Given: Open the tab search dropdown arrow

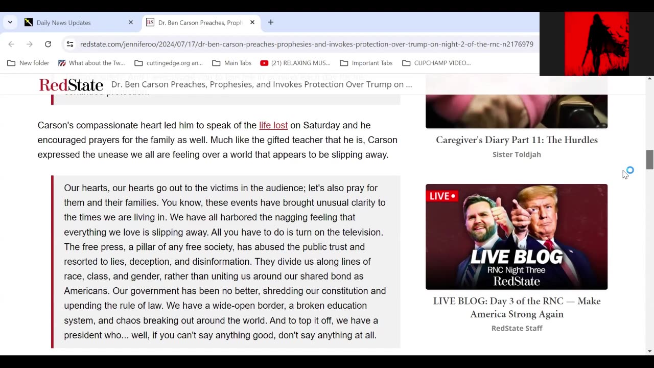Looking at the screenshot, I should (10, 22).
